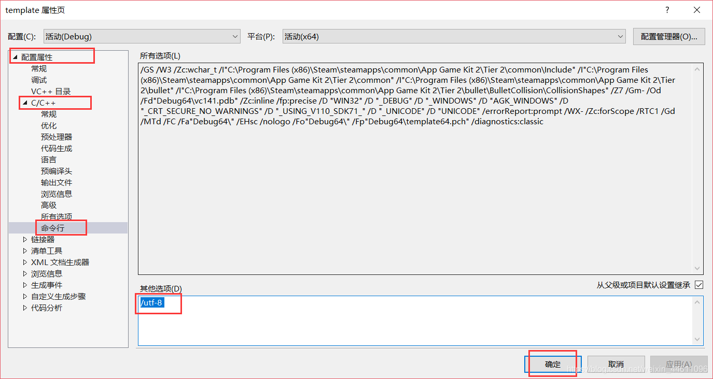Click the 确定 button
Screen dimensions: 713x379
coord(553,365)
